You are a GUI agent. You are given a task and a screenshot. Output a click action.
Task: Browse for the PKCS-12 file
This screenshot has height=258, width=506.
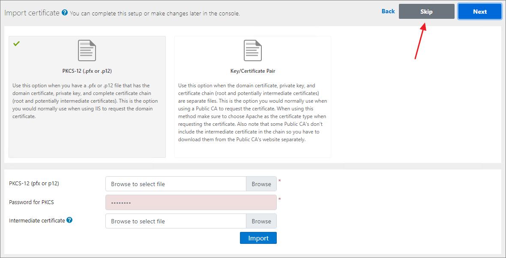coord(261,184)
